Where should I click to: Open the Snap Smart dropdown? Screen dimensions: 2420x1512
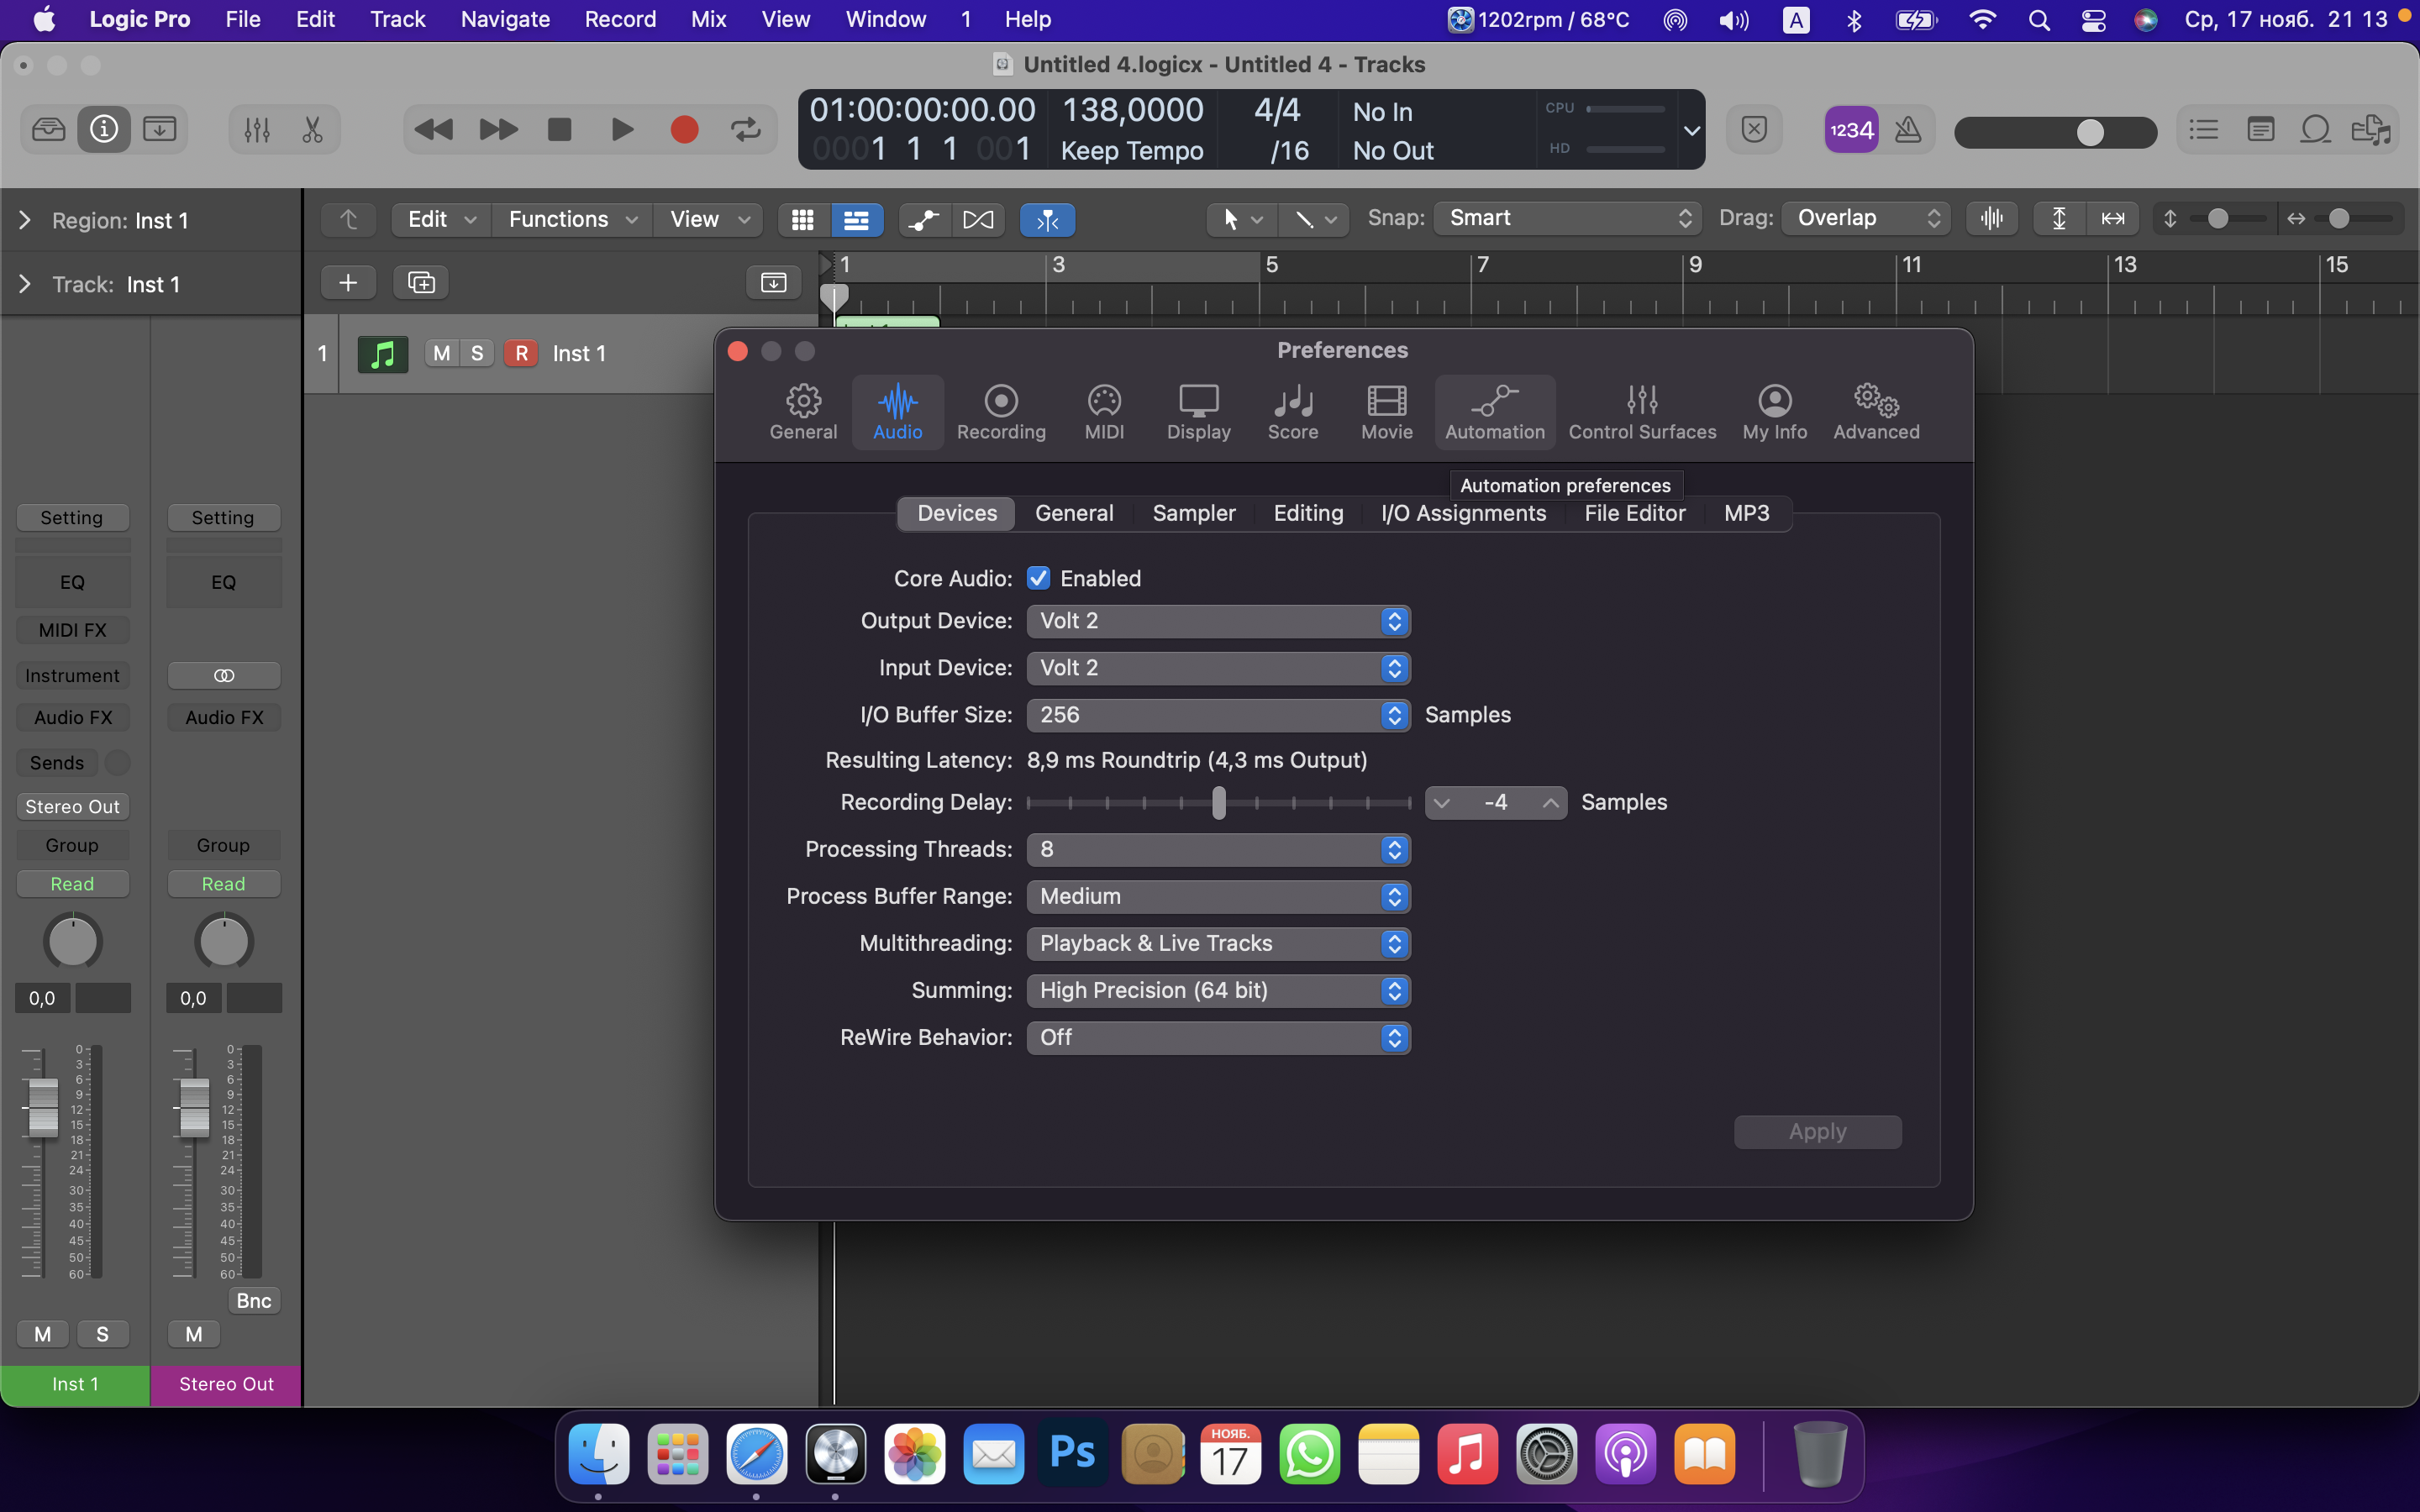pos(1566,218)
